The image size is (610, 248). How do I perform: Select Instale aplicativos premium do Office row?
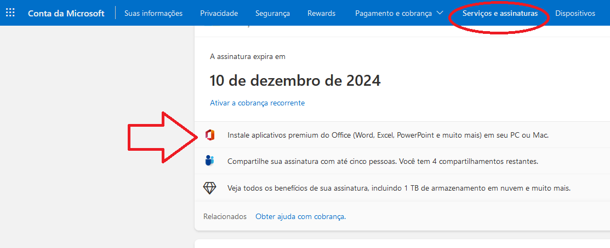402,135
